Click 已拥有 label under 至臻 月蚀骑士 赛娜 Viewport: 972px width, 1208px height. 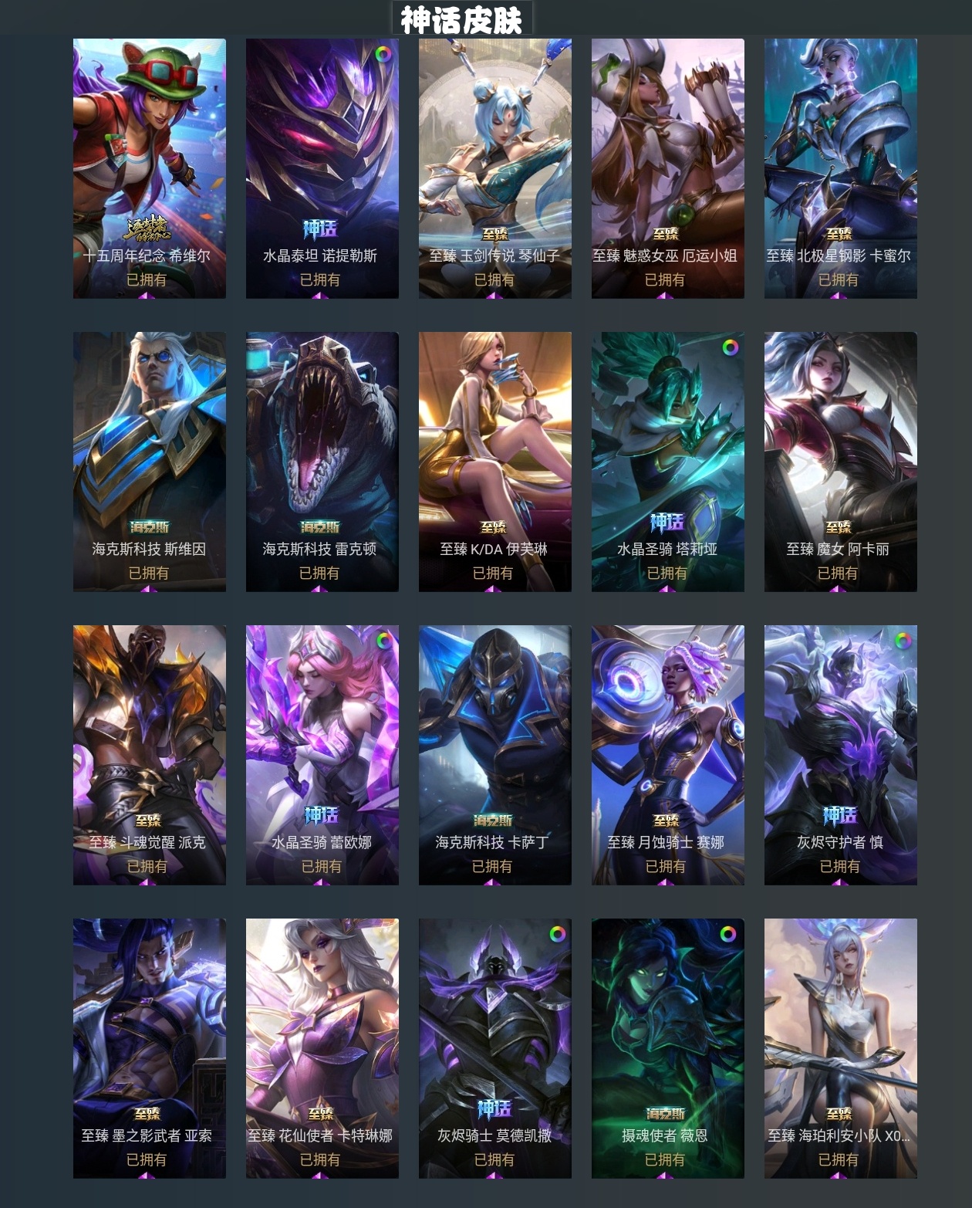pos(666,866)
